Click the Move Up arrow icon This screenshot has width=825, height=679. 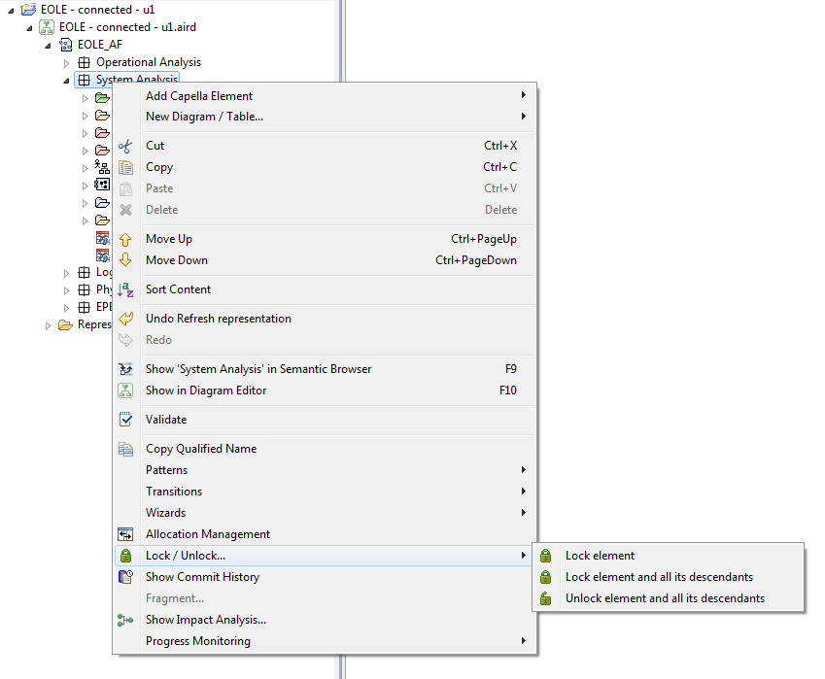(125, 238)
